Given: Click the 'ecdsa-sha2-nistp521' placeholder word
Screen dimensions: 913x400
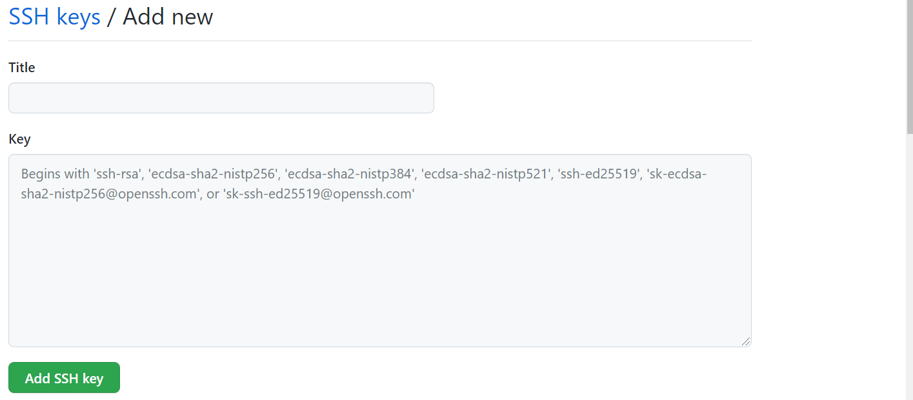Looking at the screenshot, I should 486,173.
